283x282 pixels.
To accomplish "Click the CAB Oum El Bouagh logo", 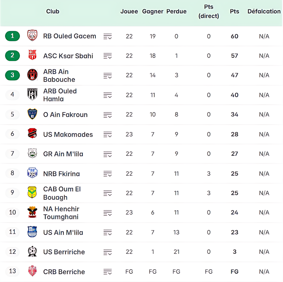I will coord(32,193).
